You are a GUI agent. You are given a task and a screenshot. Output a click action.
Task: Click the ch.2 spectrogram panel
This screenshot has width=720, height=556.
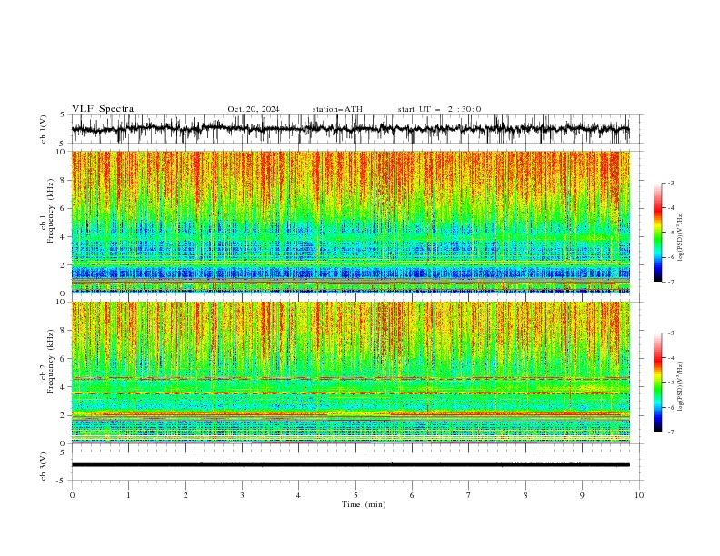351,372
